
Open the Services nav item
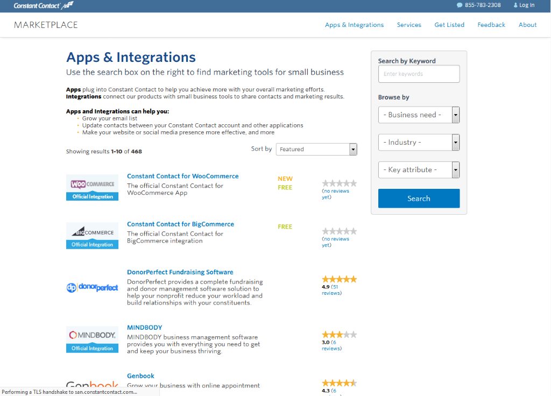[x=409, y=25]
